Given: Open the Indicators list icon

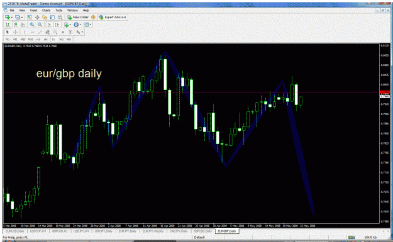Looking at the screenshot, I should click(66, 25).
